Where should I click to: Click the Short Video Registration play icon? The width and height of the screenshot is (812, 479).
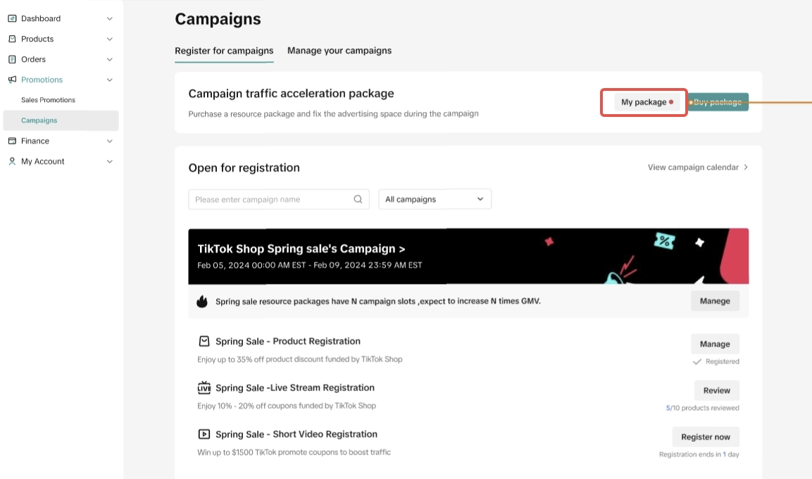204,434
